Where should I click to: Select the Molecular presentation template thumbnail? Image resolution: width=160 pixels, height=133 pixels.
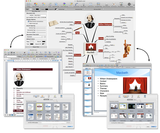click(x=131, y=106)
